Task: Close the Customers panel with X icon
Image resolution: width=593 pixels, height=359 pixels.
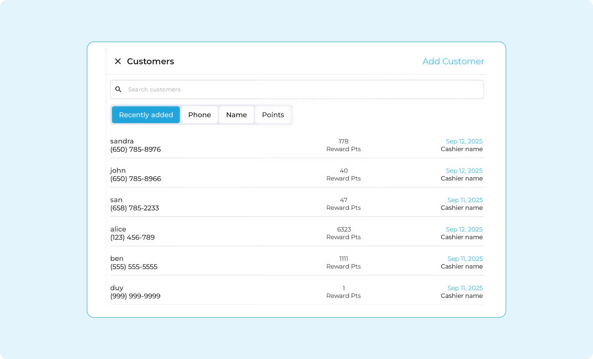Action: pos(118,61)
